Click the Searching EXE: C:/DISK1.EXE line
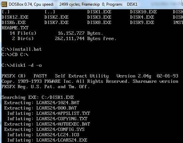The width and height of the screenshot is (183, 143). click(x=38, y=97)
